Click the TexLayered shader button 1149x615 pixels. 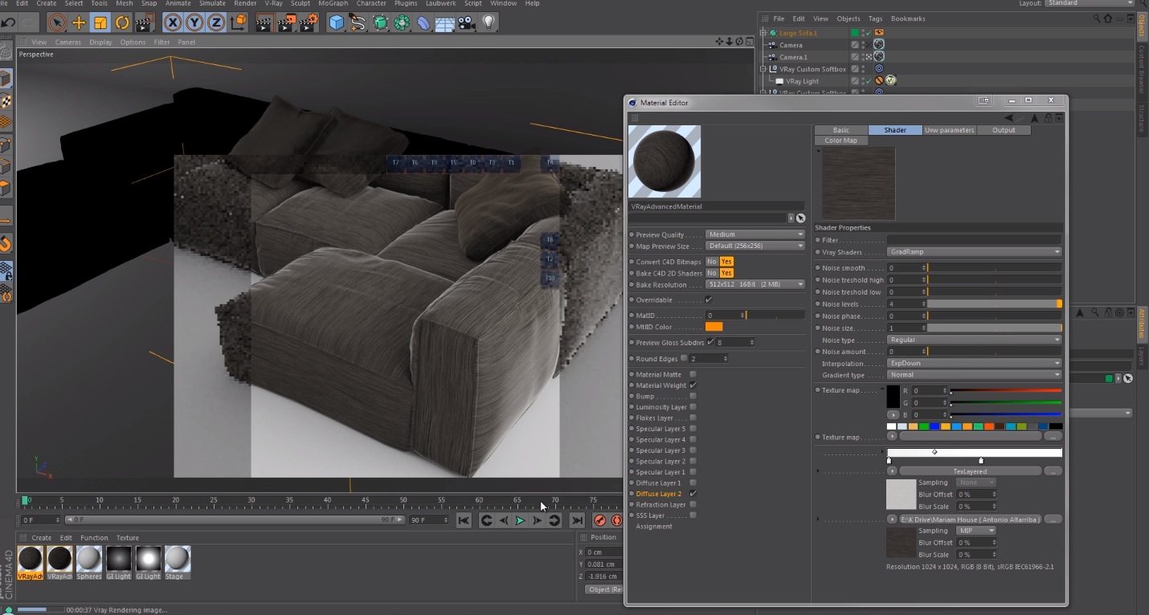(x=970, y=471)
